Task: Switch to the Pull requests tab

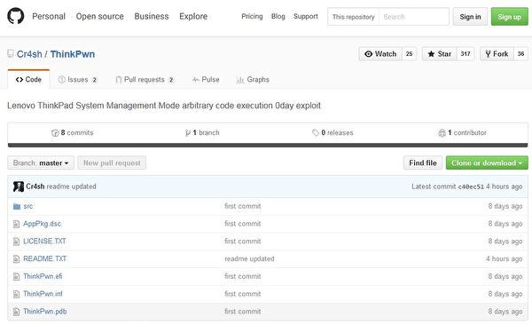Action: (145, 80)
